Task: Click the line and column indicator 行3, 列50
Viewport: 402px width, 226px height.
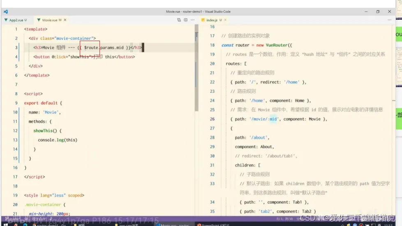Action: coord(284,219)
